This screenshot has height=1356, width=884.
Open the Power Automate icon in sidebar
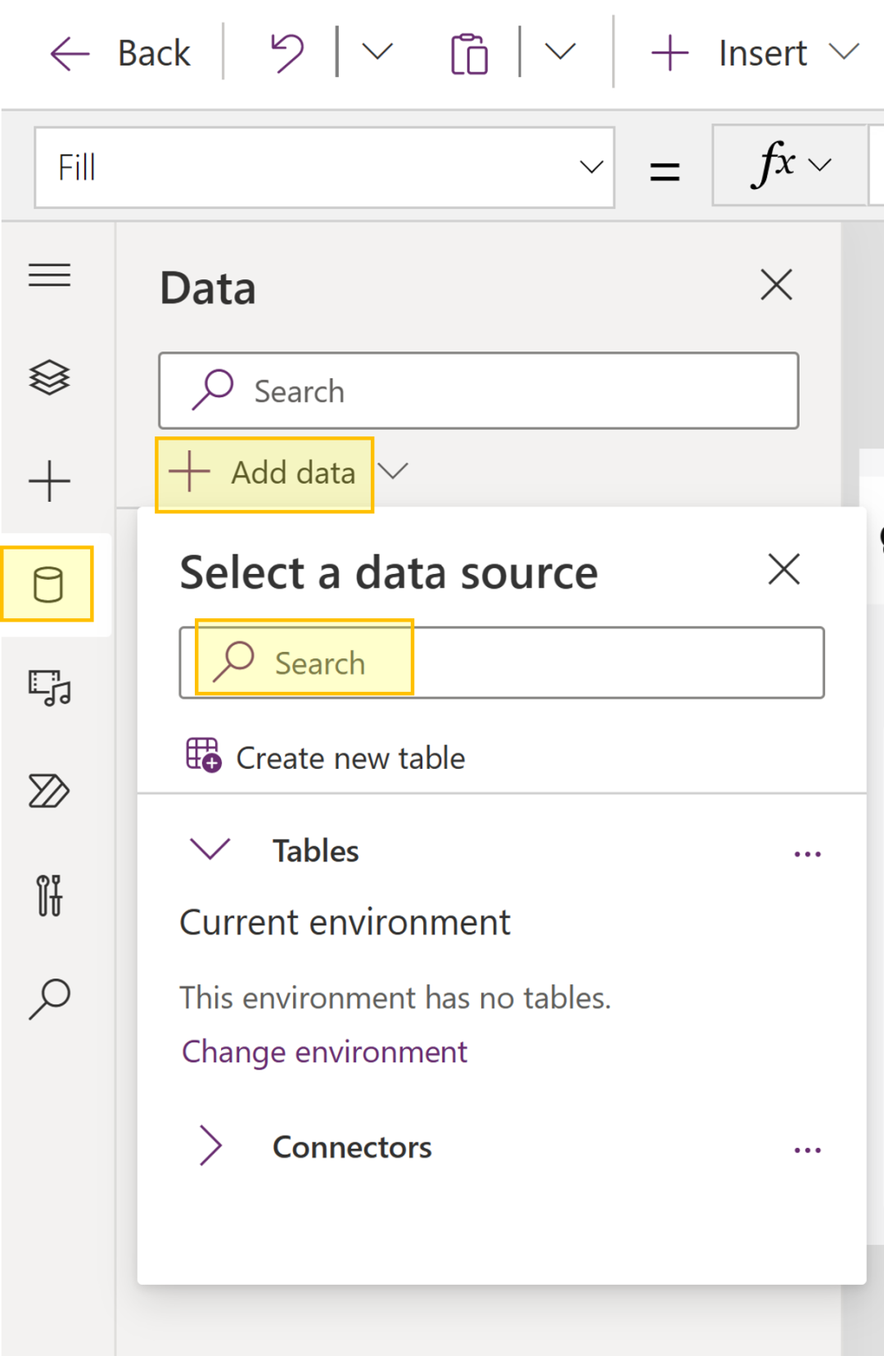point(49,791)
